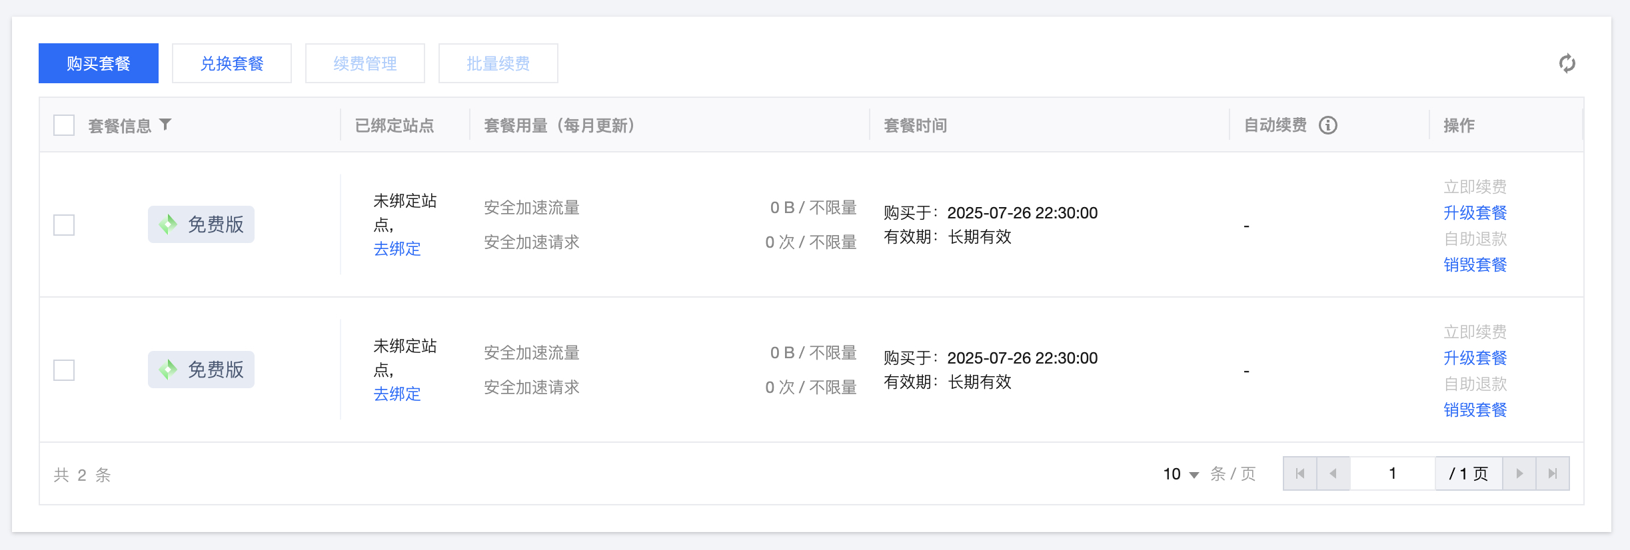Click 安全加速请求 in first row
This screenshot has width=1630, height=550.
tap(532, 242)
